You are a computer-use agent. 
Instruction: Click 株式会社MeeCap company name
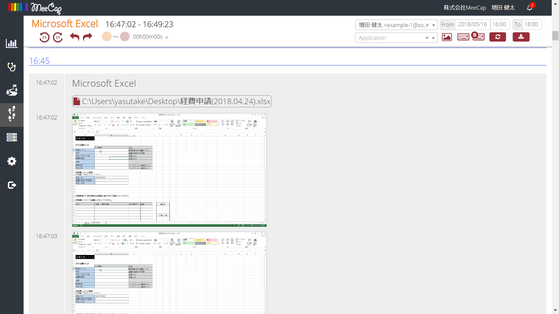tap(465, 8)
